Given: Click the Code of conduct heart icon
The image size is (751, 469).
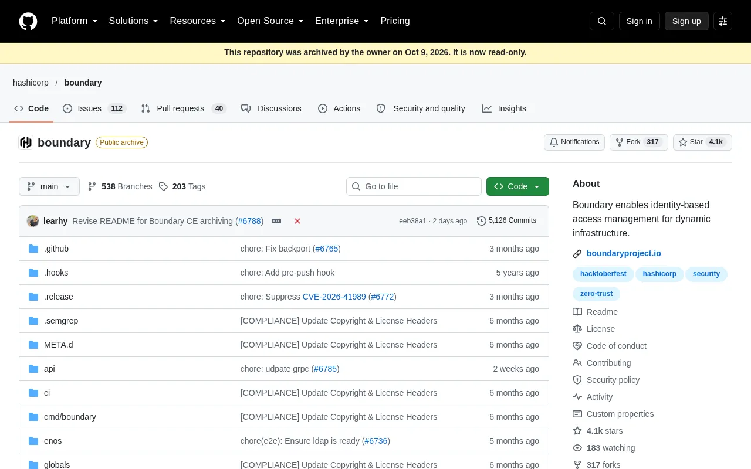Looking at the screenshot, I should pyautogui.click(x=577, y=346).
